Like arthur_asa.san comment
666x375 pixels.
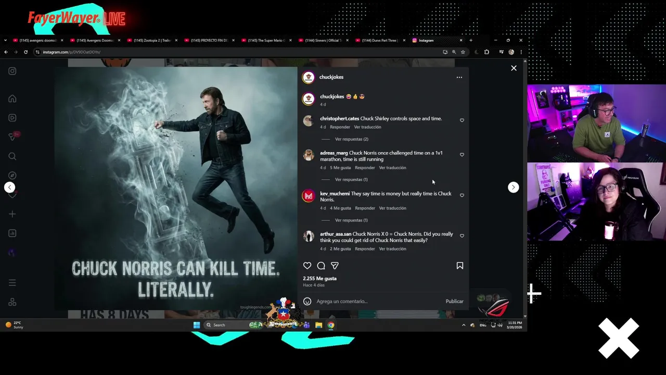tap(462, 236)
